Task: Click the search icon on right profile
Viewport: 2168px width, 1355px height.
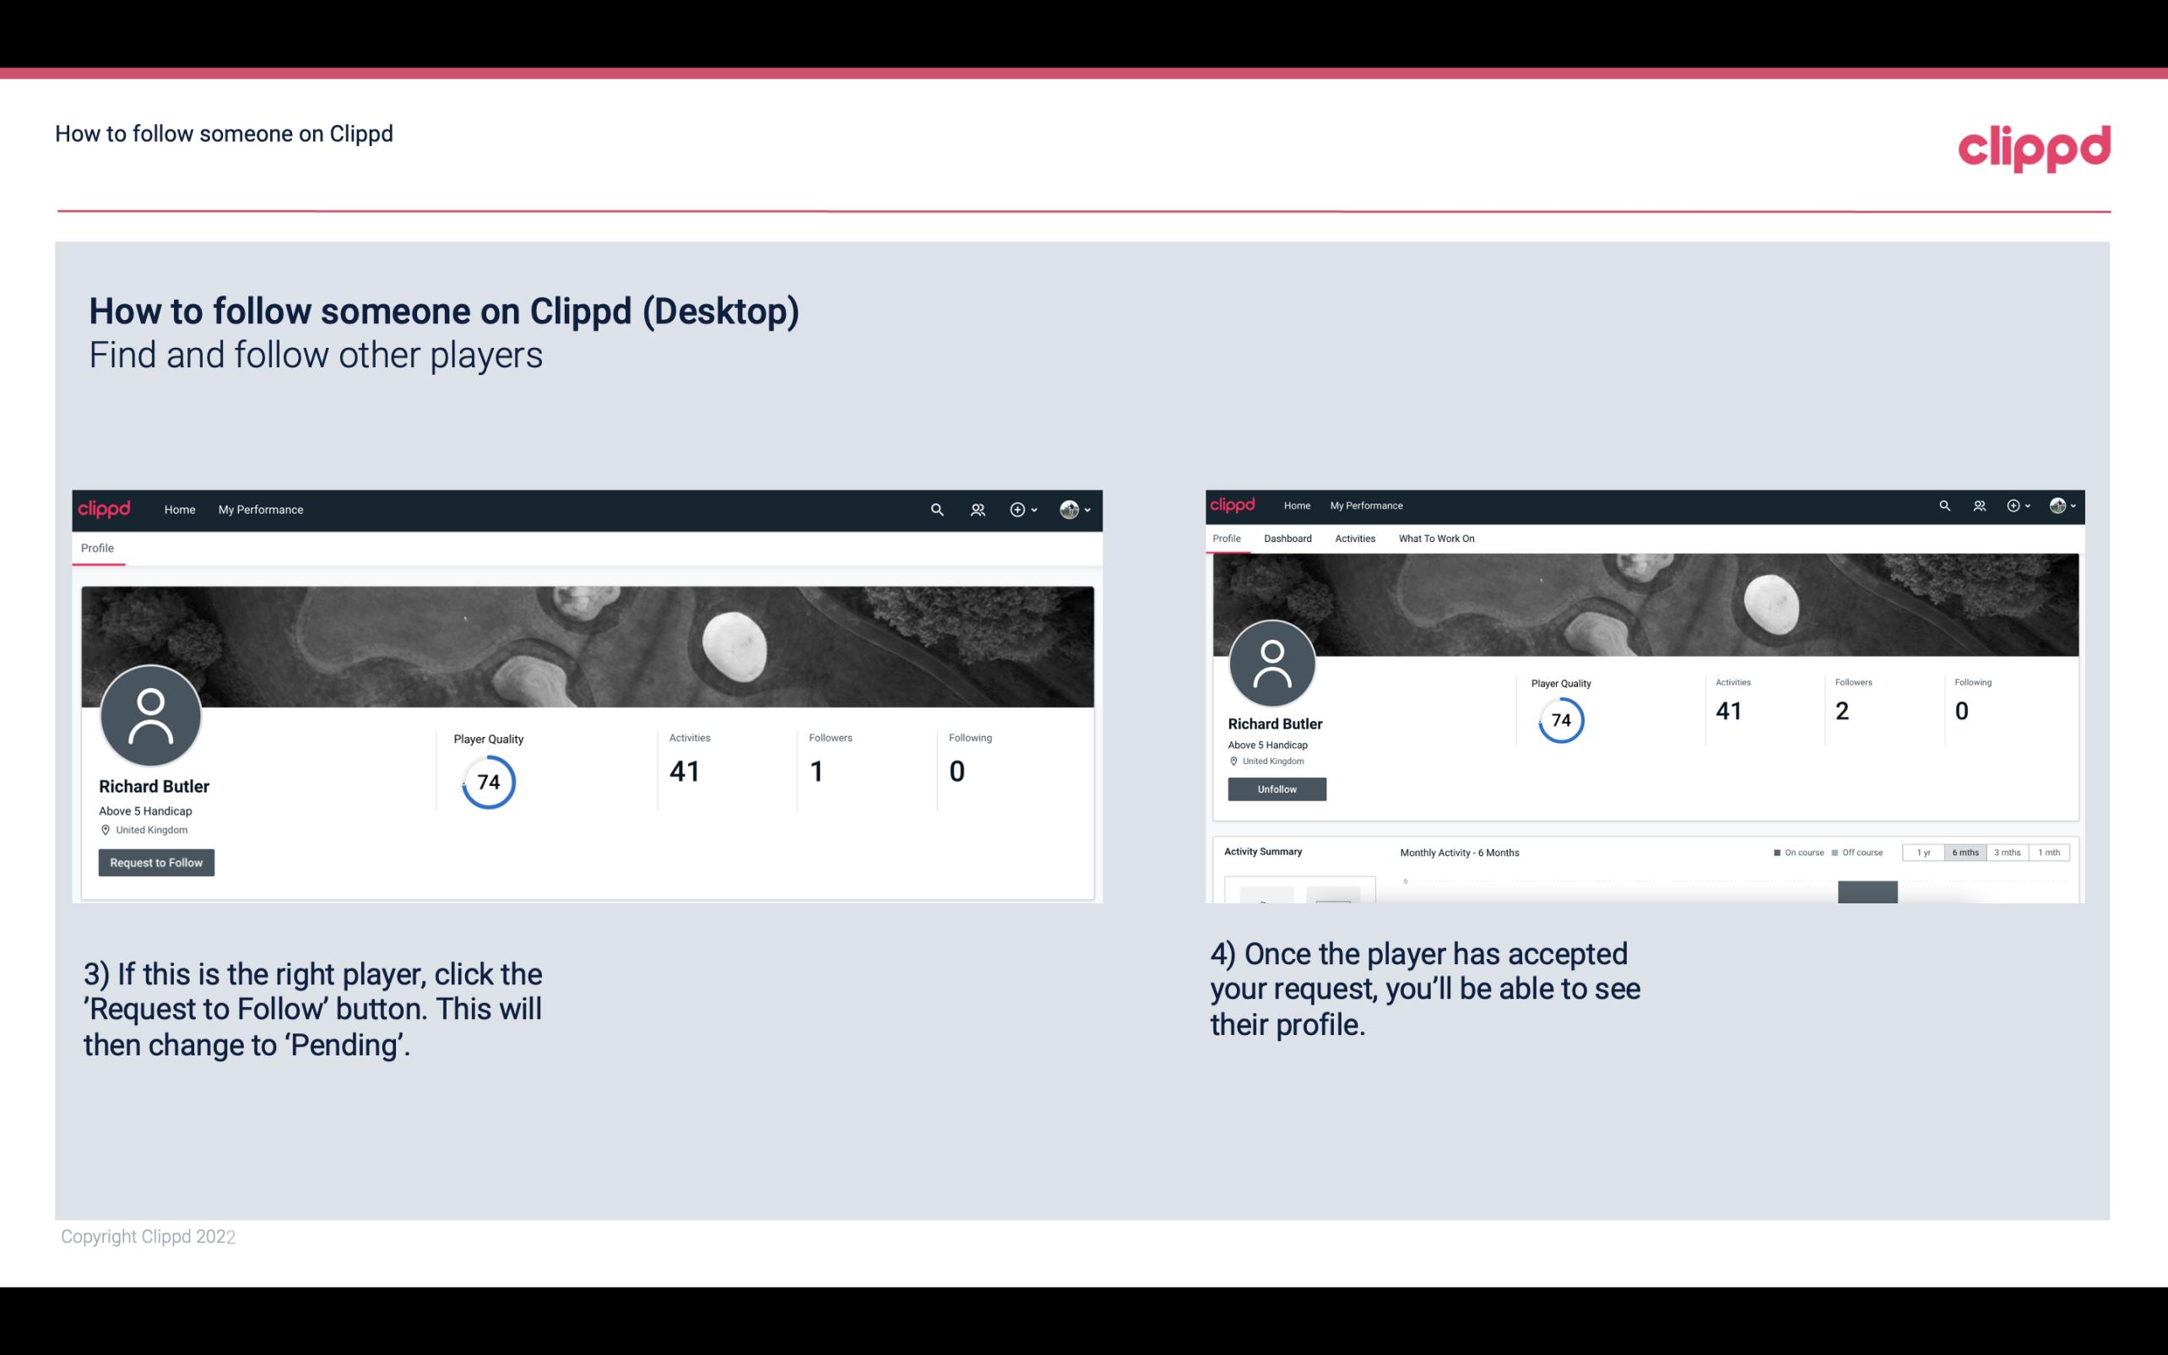Action: coord(1945,504)
